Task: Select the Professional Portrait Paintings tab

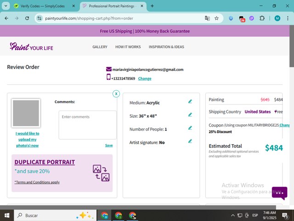Action: (x=112, y=6)
